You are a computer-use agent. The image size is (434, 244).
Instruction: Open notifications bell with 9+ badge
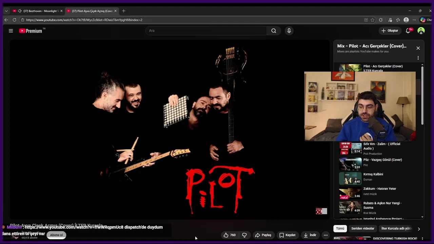coord(408,31)
